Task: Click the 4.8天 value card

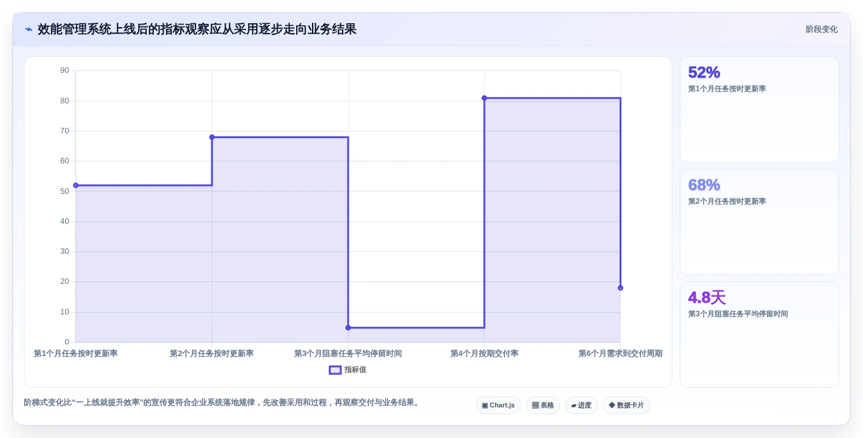Action: coord(759,335)
